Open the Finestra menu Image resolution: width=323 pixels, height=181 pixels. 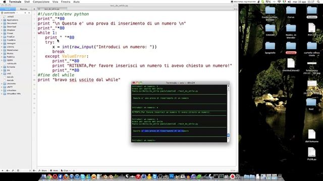[66, 2]
